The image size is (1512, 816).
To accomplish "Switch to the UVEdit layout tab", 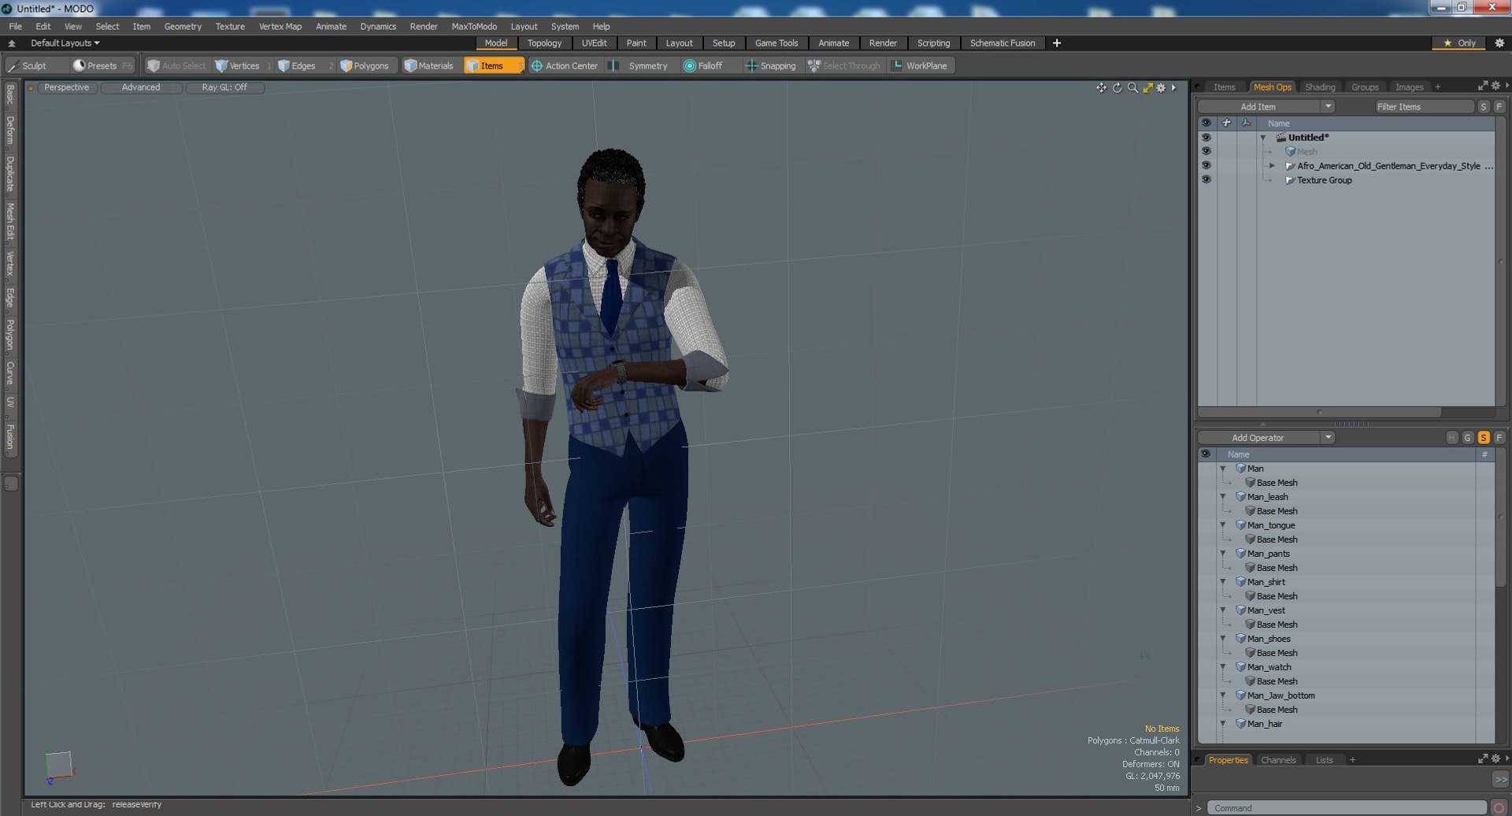I will pyautogui.click(x=594, y=43).
